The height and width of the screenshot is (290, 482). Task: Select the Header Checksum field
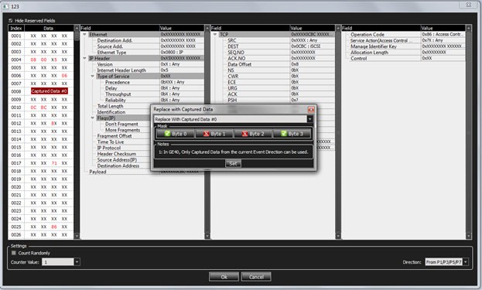(117, 154)
